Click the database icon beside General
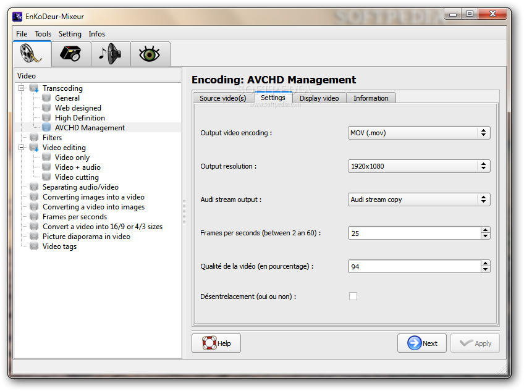The image size is (524, 391). point(46,98)
